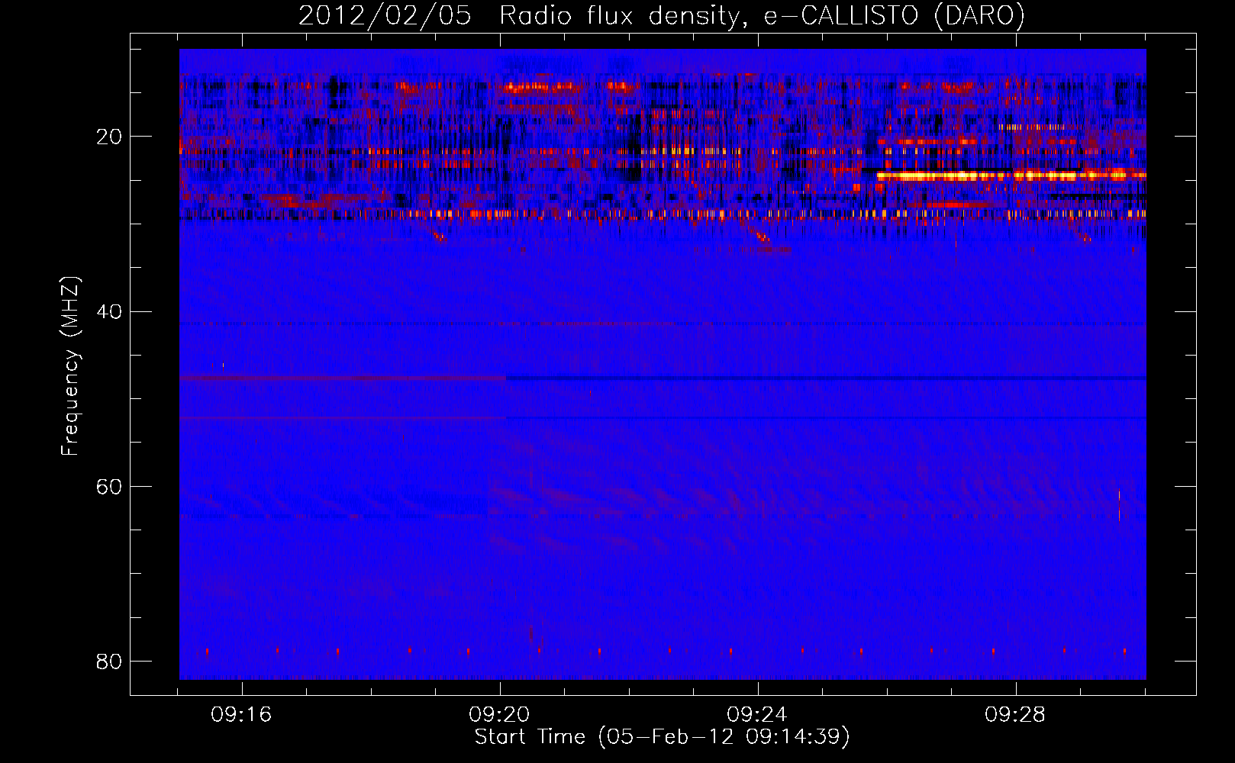The height and width of the screenshot is (763, 1235).
Task: Click the "80" frequency tick label
Action: [109, 661]
